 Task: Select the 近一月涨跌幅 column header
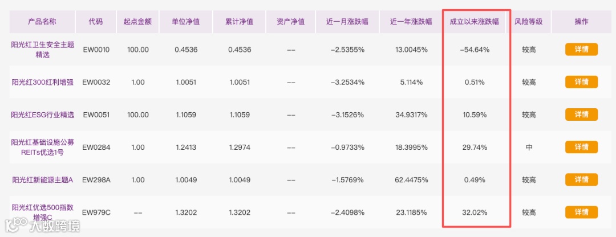(x=347, y=21)
